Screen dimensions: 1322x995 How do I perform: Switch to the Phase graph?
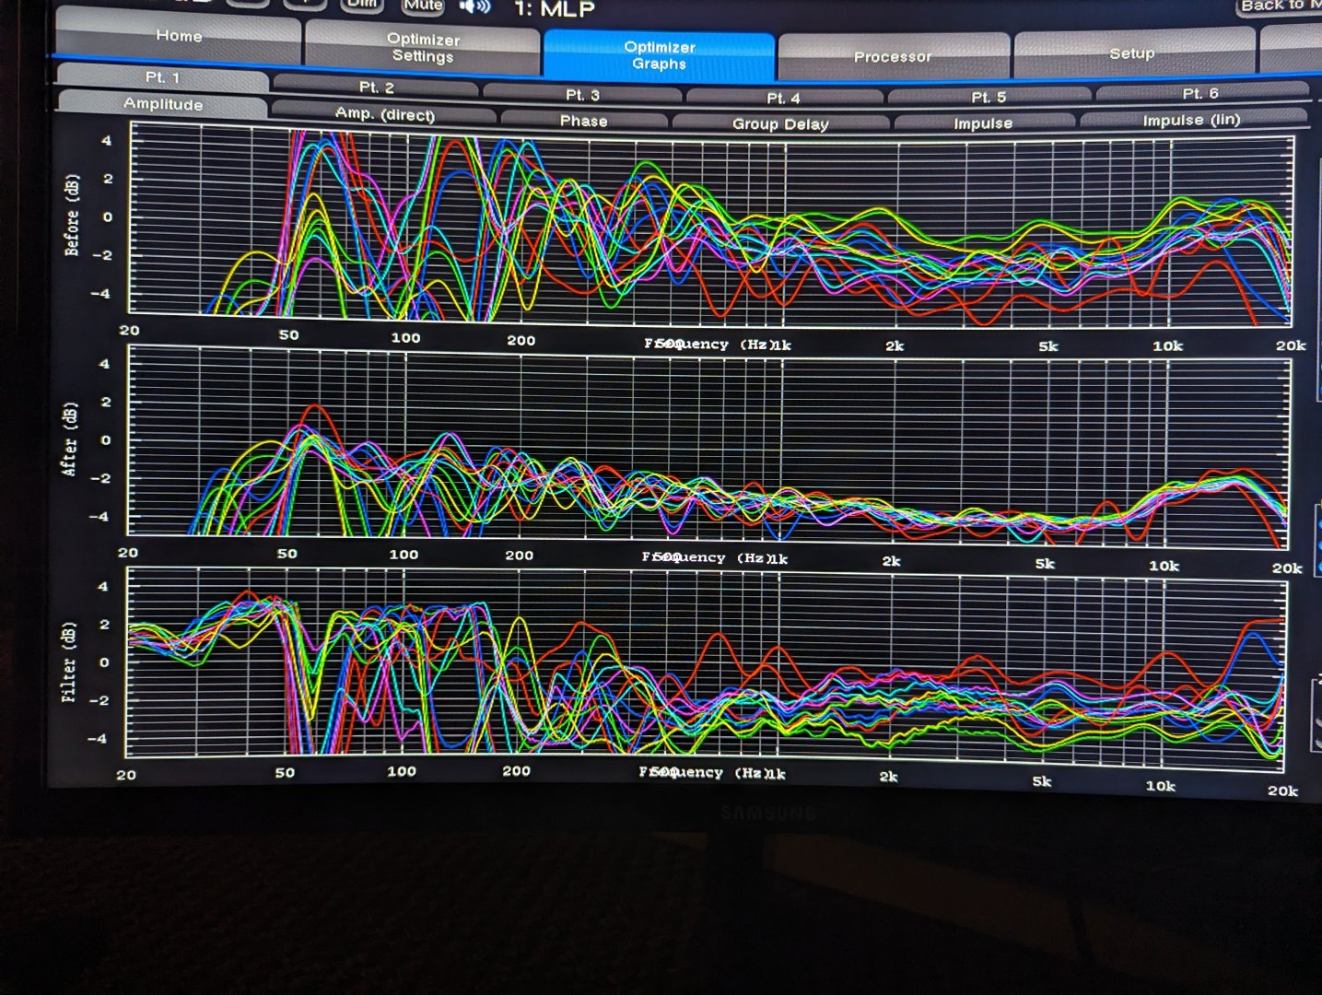[583, 121]
